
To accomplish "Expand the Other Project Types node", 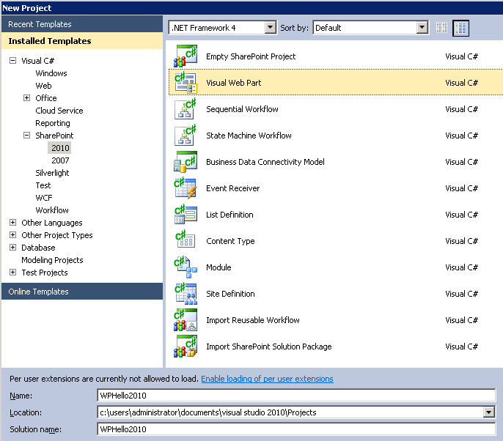I will click(13, 234).
